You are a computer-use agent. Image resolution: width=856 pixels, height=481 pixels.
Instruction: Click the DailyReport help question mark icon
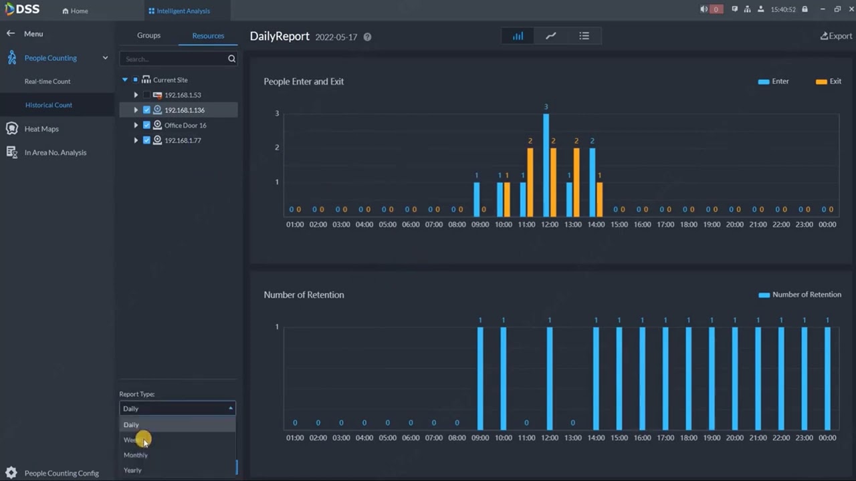pos(367,37)
